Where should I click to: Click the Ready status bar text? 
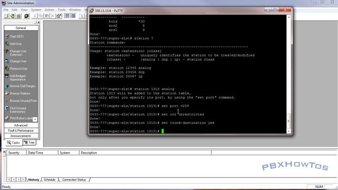click(6, 187)
